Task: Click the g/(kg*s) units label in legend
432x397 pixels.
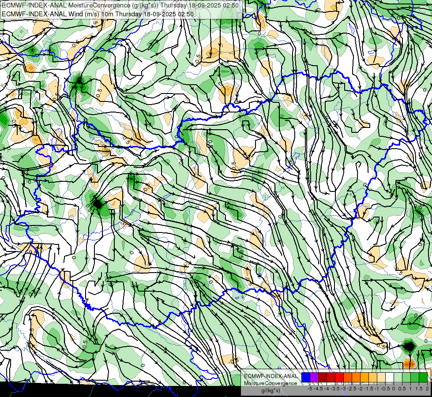Action: (x=271, y=390)
